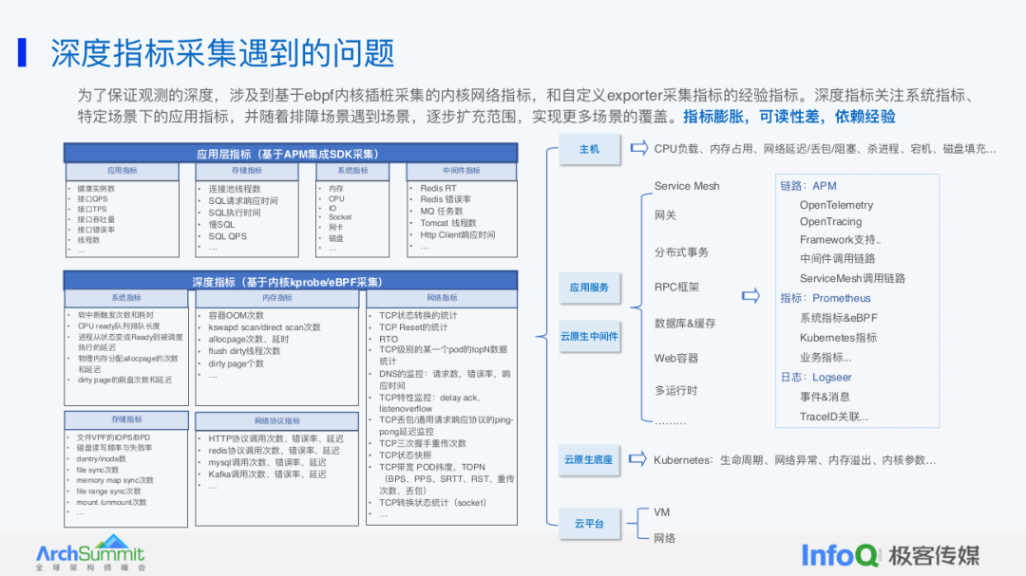Click the 链路：APM heading
1026x576 pixels.
pos(808,186)
